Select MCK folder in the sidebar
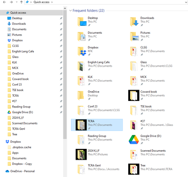188x177 pixels. click(15, 68)
